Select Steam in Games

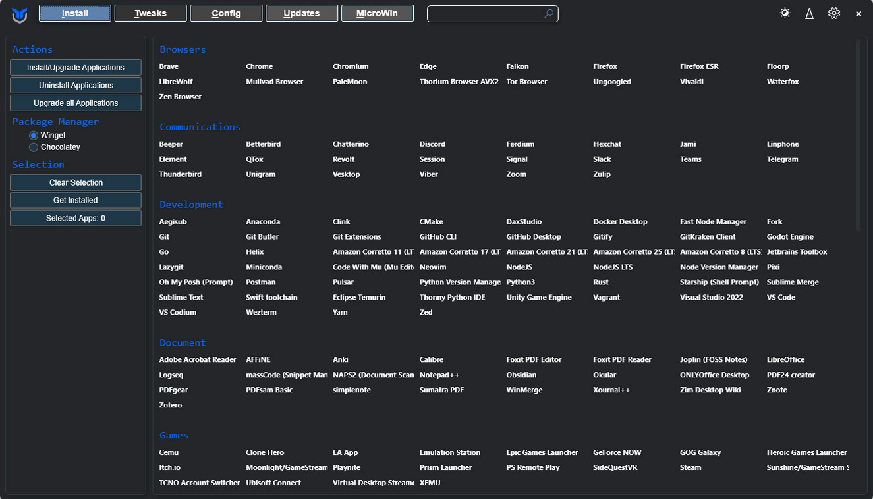coord(690,468)
